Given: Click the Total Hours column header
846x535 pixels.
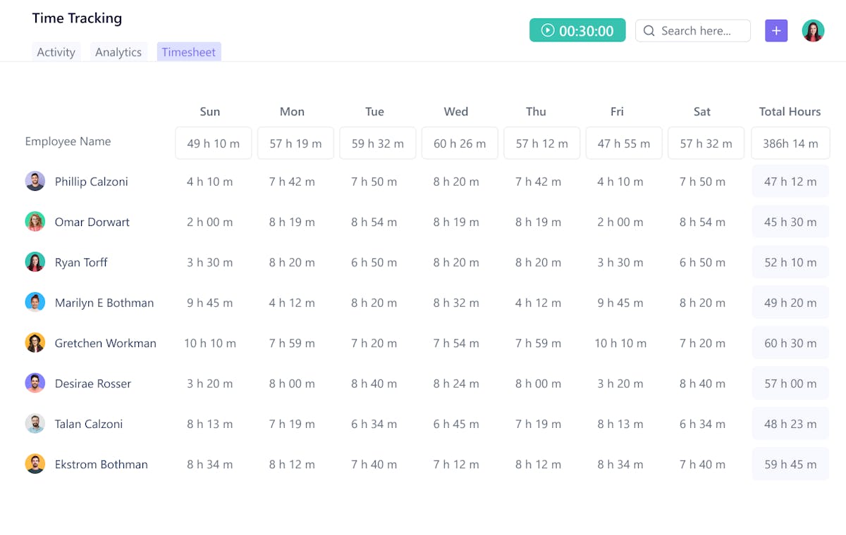Looking at the screenshot, I should click(790, 111).
